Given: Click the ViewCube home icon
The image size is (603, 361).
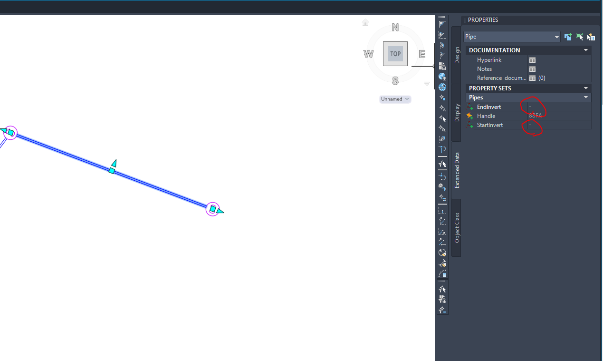Looking at the screenshot, I should click(x=365, y=22).
